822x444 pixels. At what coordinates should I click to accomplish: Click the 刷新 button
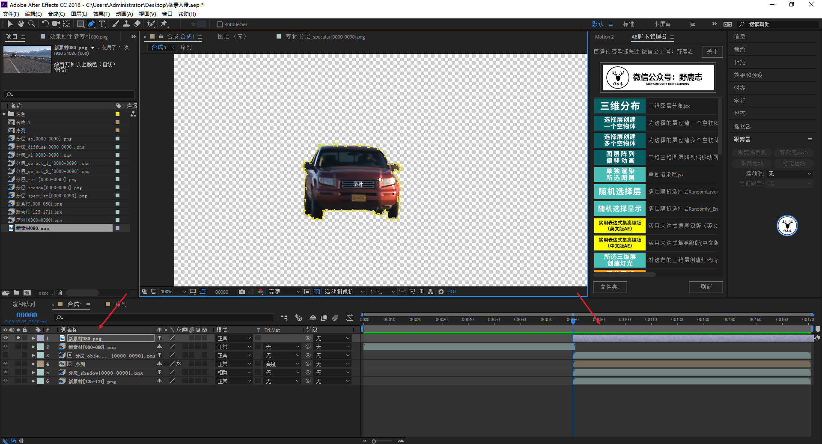706,287
